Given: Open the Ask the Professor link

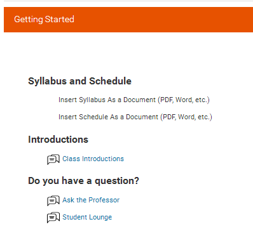Looking at the screenshot, I should pyautogui.click(x=91, y=200).
